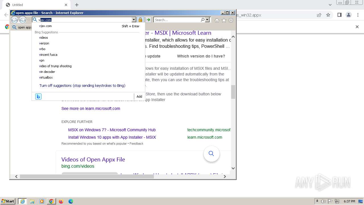This screenshot has height=205, width=364.
Task: Click the security lock icon in IE address bar
Action: tap(140, 20)
